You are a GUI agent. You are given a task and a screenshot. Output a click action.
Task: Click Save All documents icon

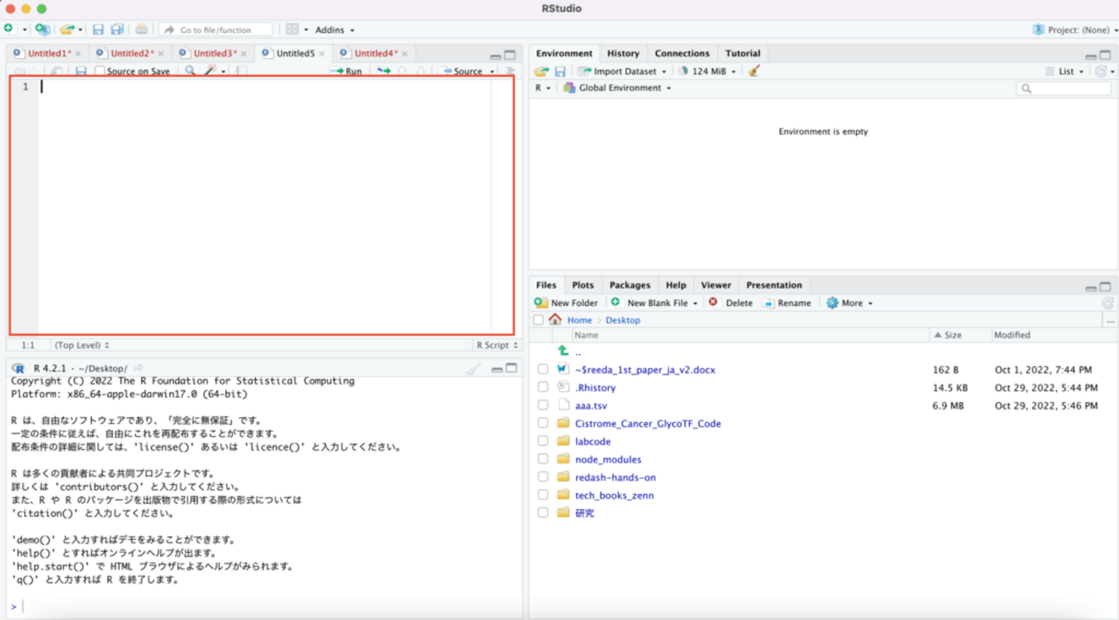click(x=117, y=30)
